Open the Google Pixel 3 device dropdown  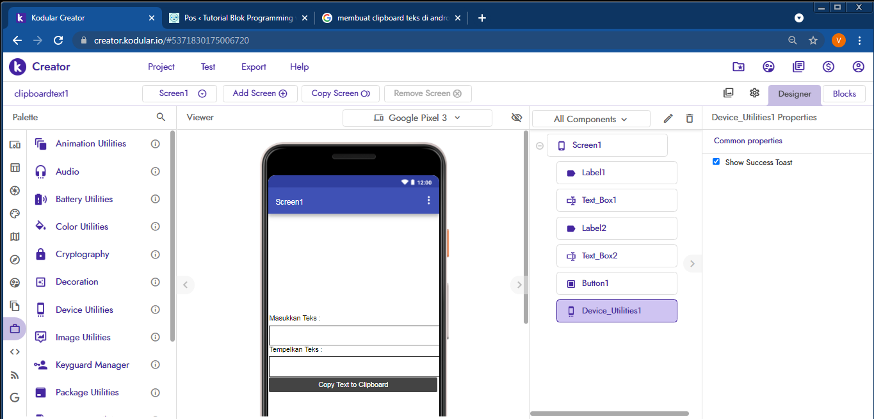pos(417,118)
